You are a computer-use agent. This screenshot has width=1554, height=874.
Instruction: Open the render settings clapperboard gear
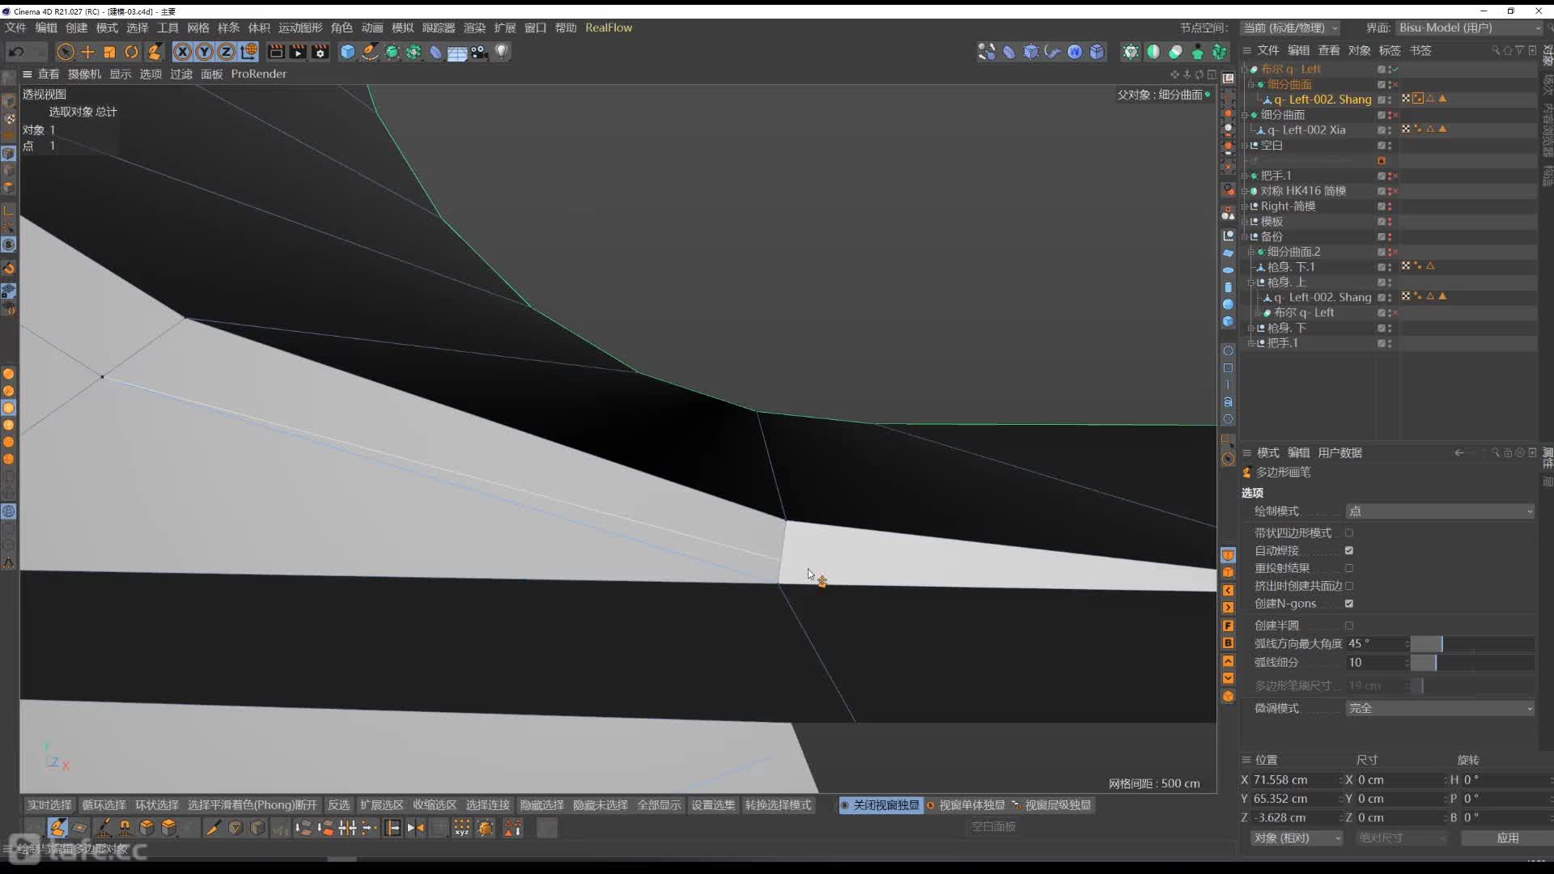(321, 52)
